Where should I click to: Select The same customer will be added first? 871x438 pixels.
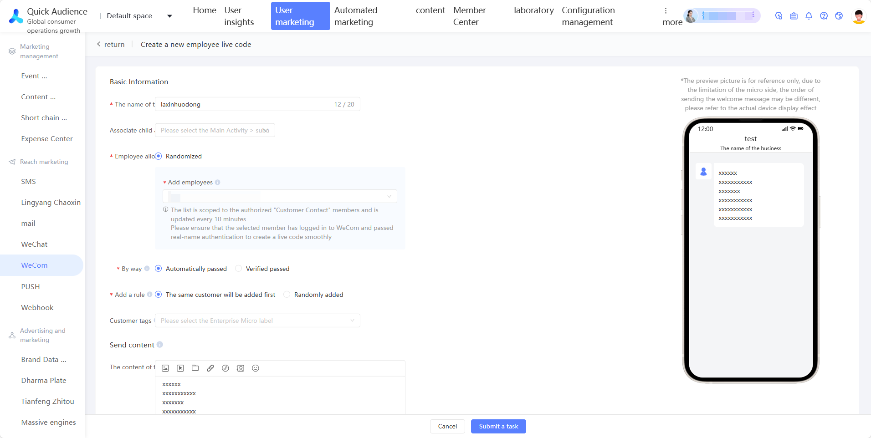[159, 295]
